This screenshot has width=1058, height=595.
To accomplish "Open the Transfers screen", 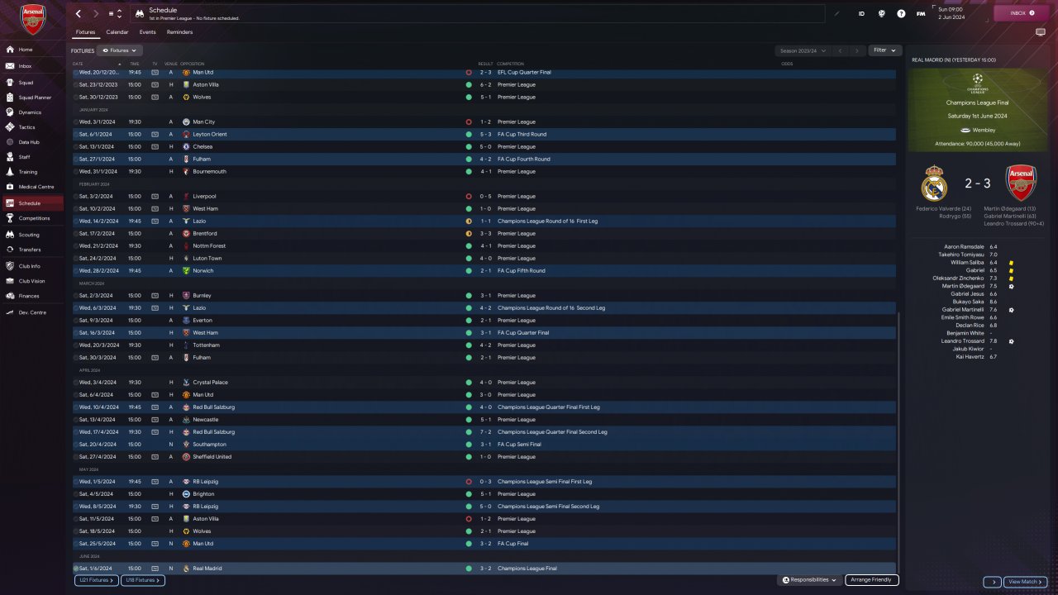I will (x=32, y=250).
